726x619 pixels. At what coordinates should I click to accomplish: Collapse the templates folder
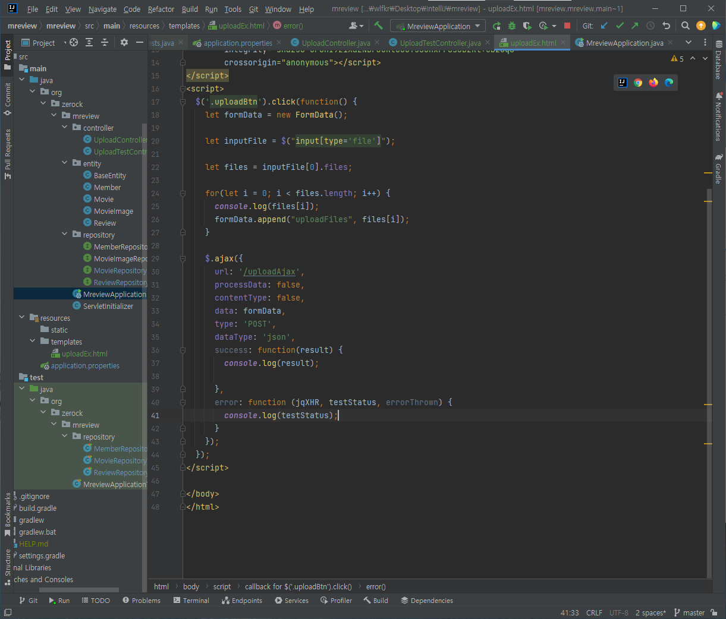[33, 341]
